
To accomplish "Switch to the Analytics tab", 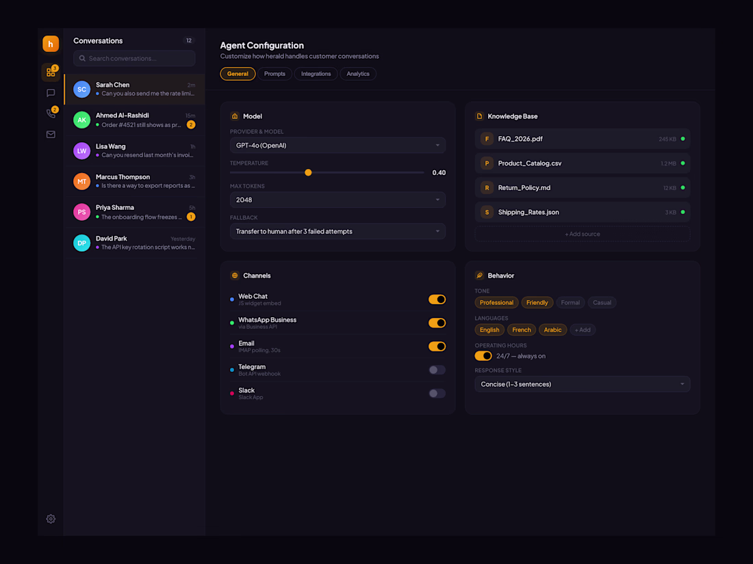I will point(358,74).
